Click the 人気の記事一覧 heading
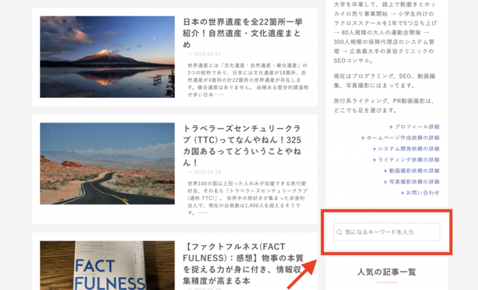This screenshot has width=478, height=290. [387, 272]
